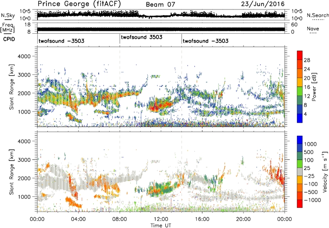329x228 pixels.
Task: Click the "Velocity [m s-1]" colorbar title
Action: [325, 172]
